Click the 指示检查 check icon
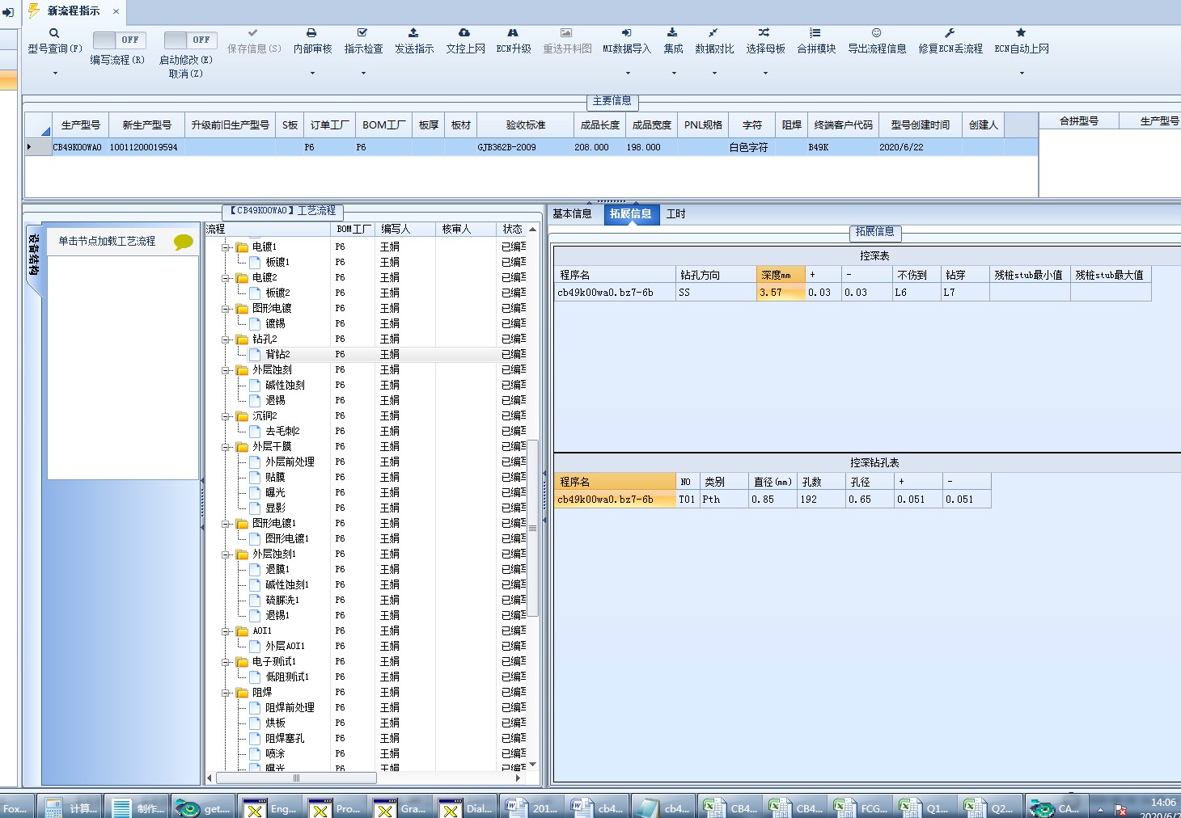This screenshot has width=1181, height=818. [x=362, y=33]
